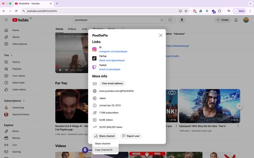Expand the Subscriptions section chevron
The image size is (254, 158).
[x=24, y=101]
